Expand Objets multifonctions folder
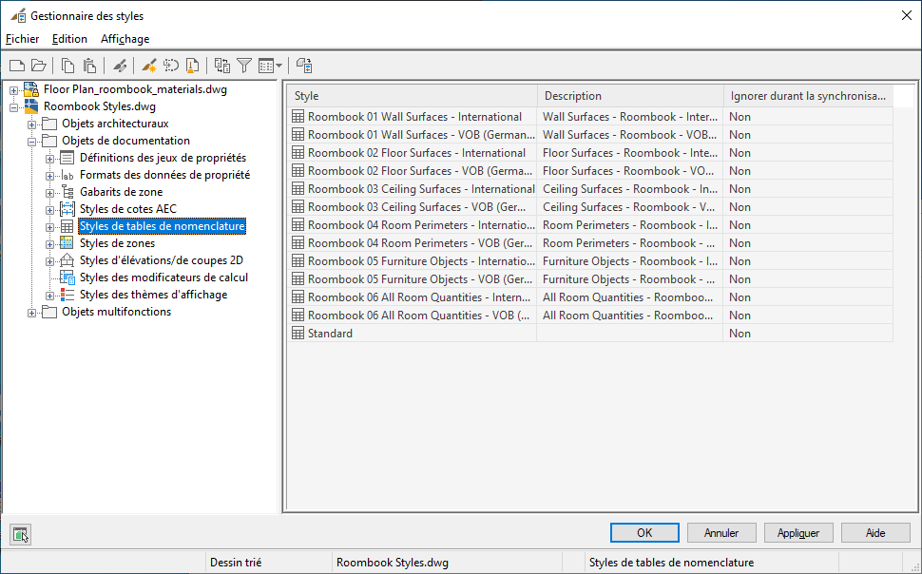 [31, 313]
